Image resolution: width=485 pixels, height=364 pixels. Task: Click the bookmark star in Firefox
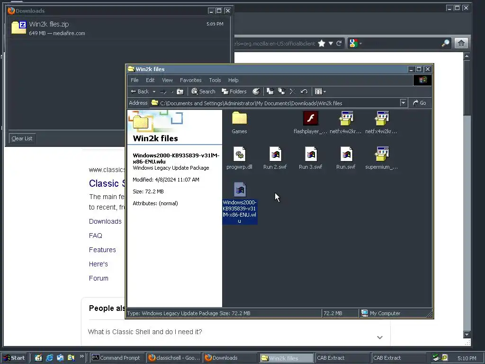click(322, 43)
